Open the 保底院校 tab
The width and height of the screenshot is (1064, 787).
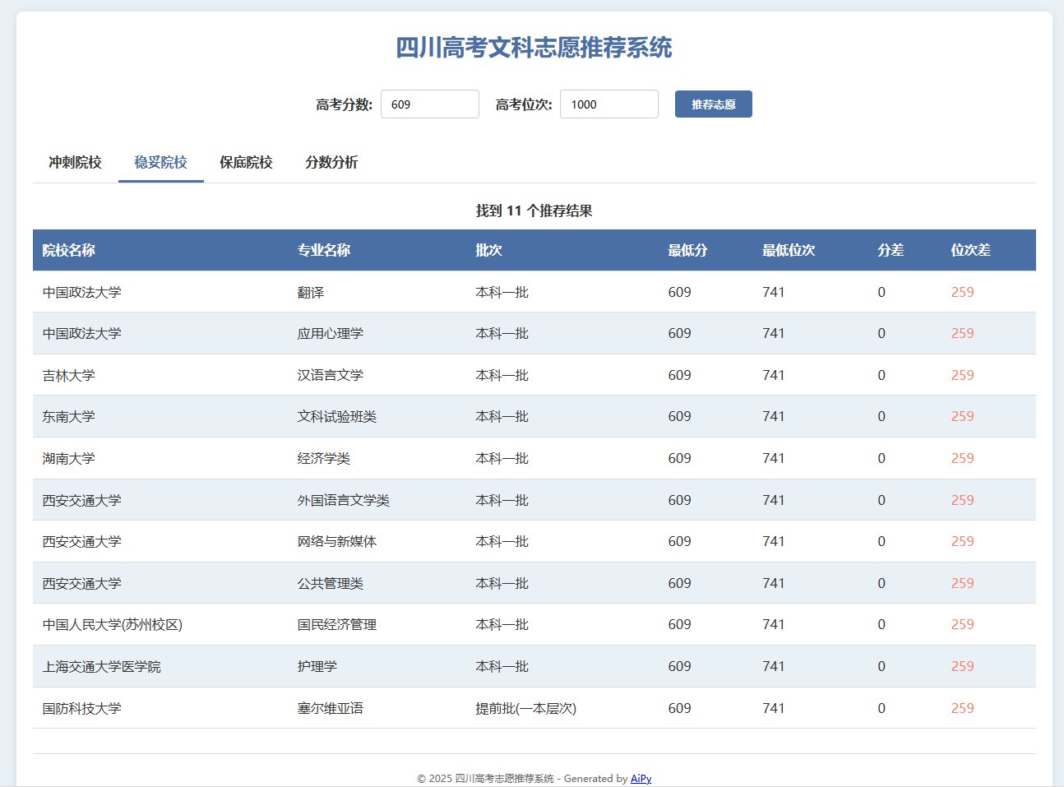246,162
